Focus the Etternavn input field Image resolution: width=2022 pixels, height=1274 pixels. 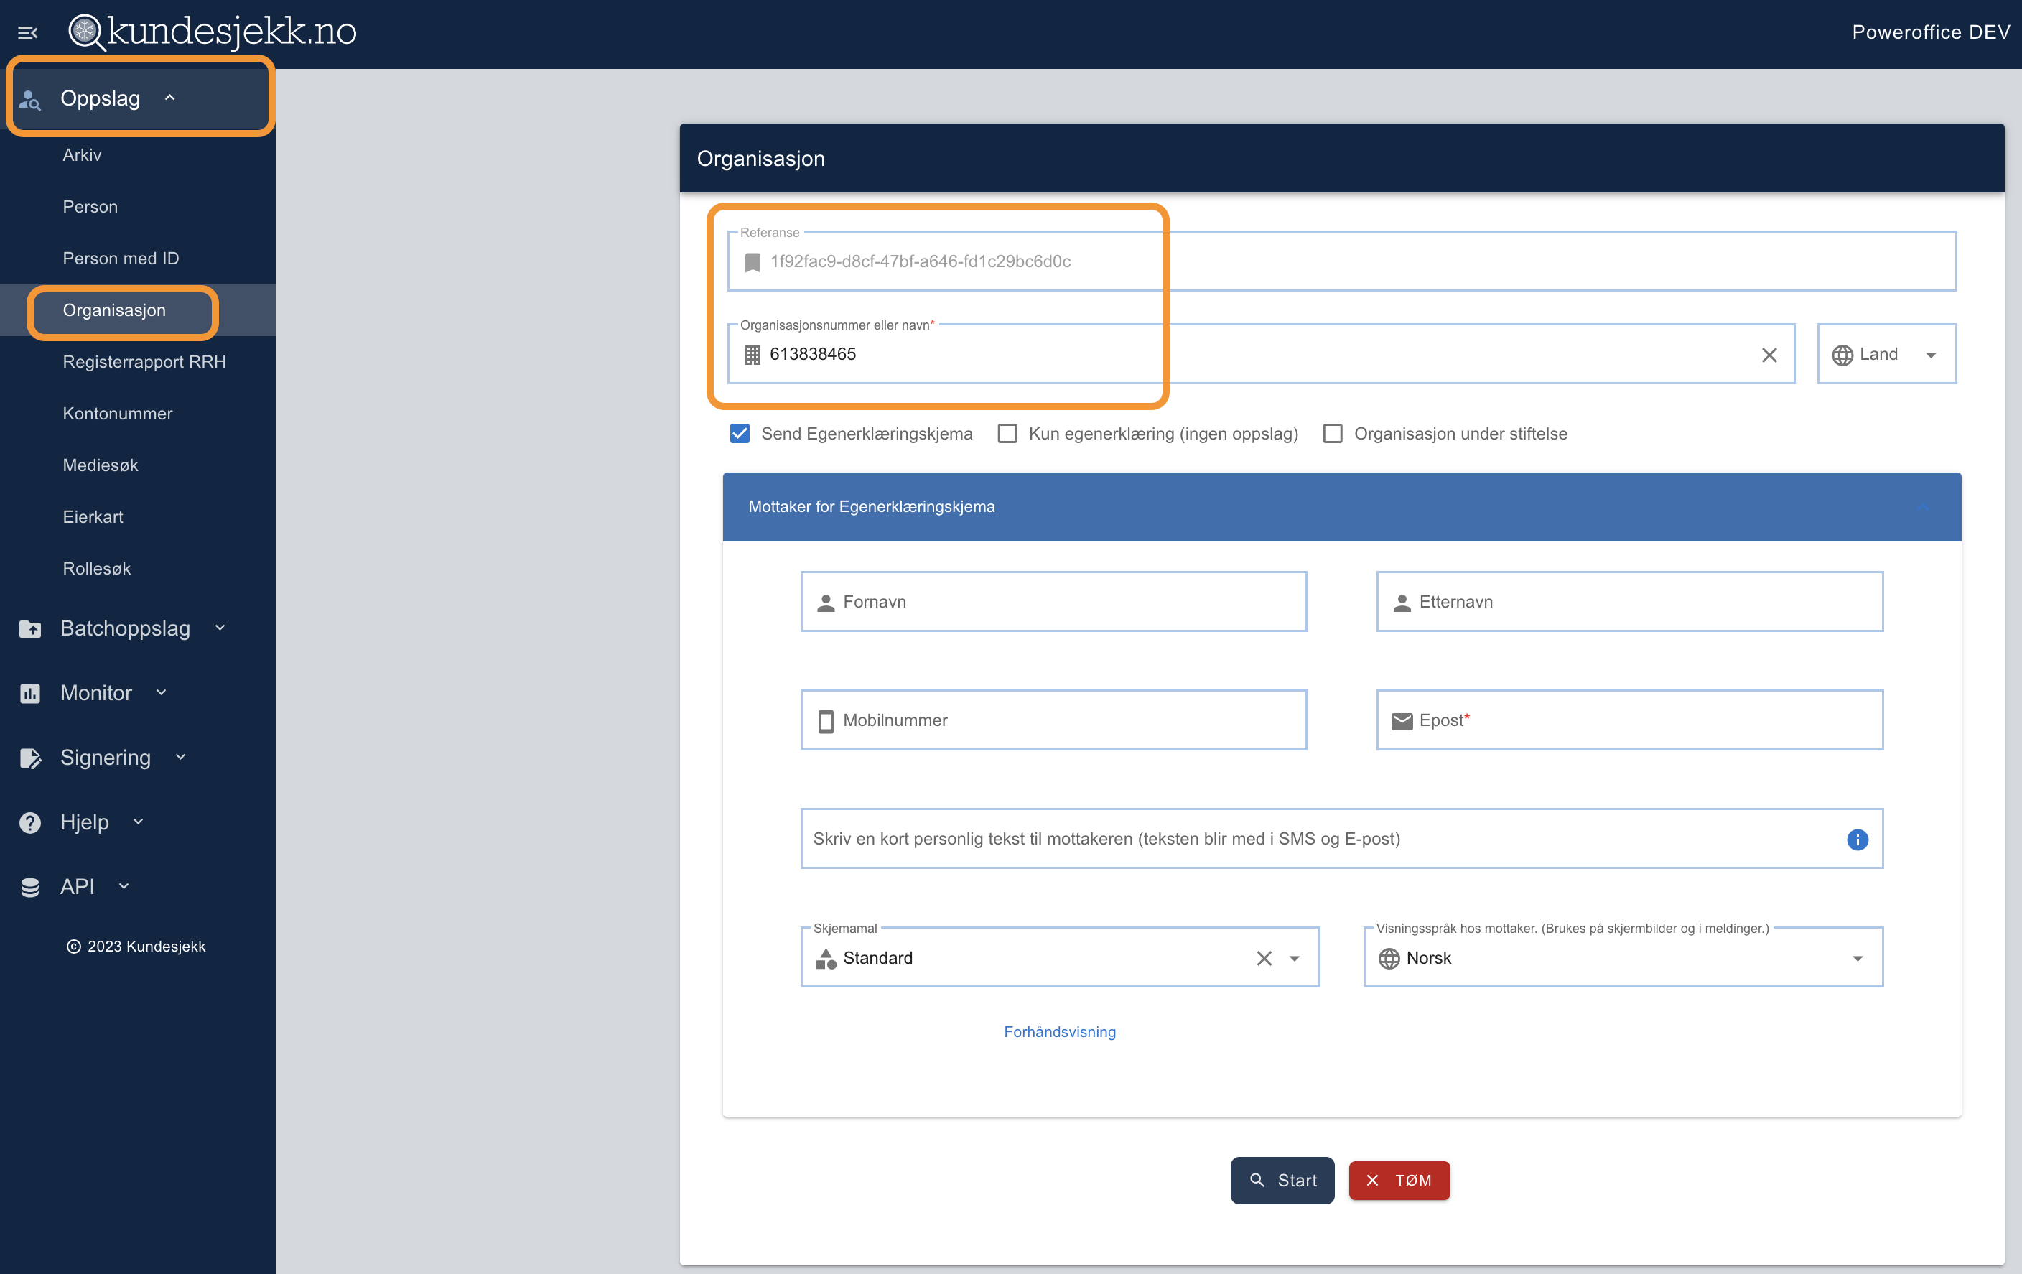tap(1629, 602)
